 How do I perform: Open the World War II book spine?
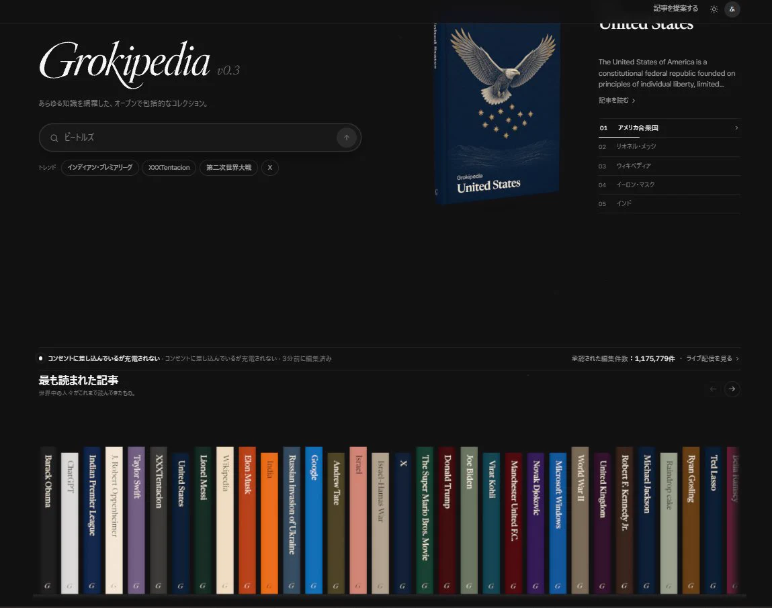(x=580, y=520)
